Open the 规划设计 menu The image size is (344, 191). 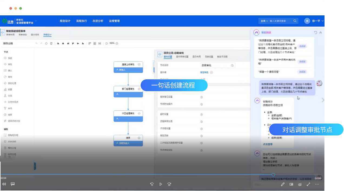(x=65, y=21)
